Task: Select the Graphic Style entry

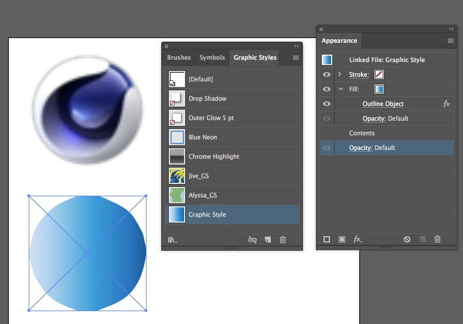Action: click(x=232, y=214)
